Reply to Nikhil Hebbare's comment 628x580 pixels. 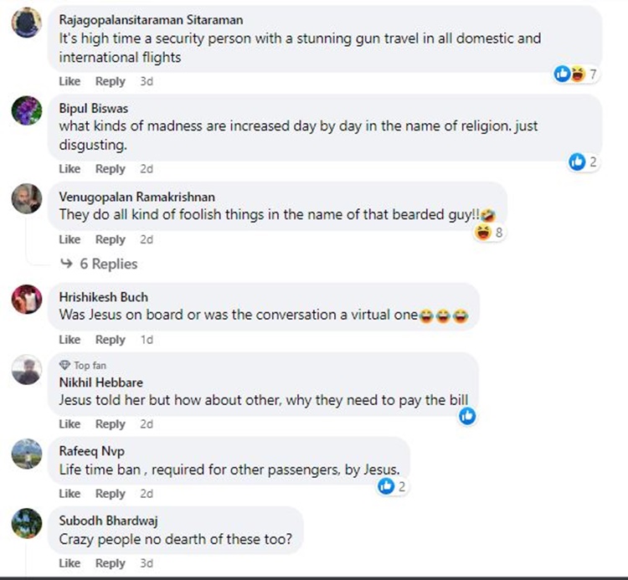pos(110,424)
